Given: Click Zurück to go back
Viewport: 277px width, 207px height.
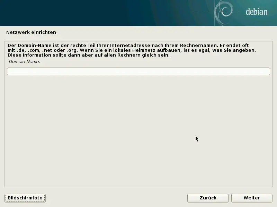Looking at the screenshot, I should pos(207,198).
